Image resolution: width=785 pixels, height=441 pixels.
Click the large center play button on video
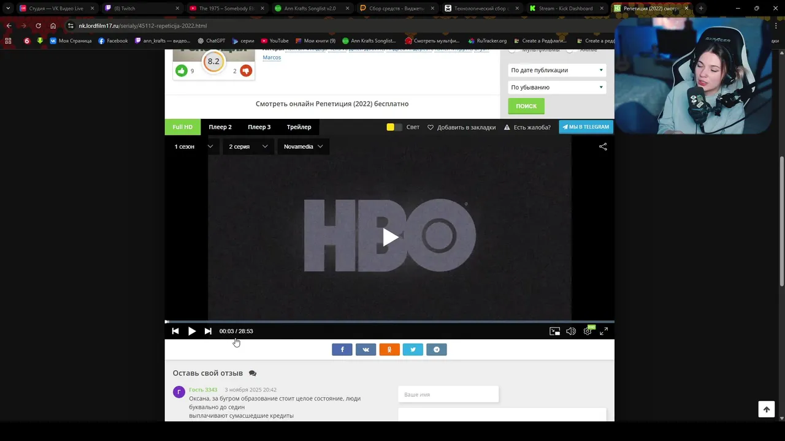(x=389, y=237)
